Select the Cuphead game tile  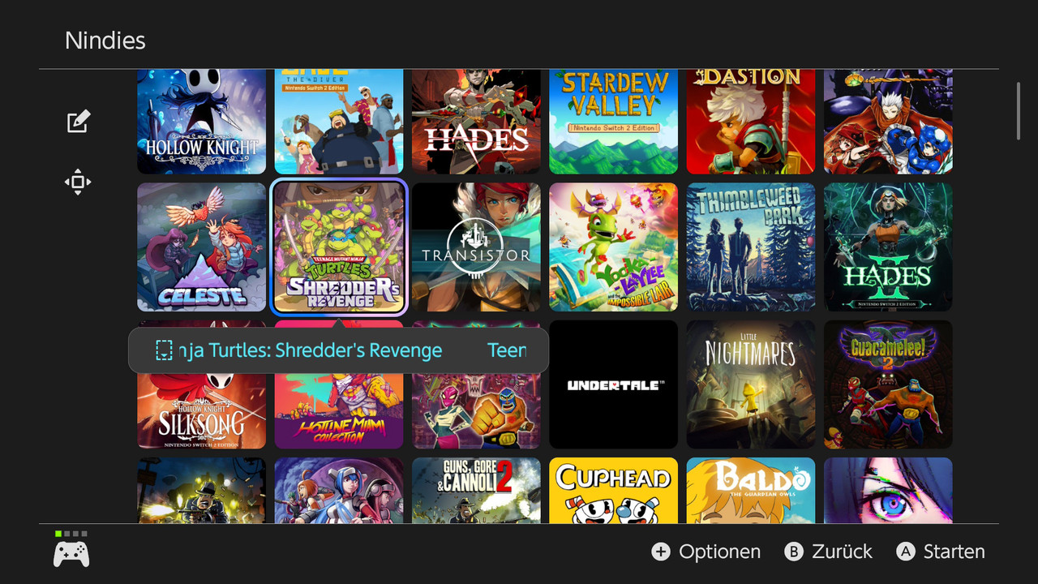614,490
